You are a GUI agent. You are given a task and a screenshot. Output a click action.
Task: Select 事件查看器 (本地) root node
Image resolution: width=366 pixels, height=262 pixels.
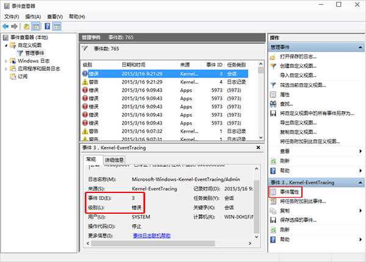coord(29,37)
